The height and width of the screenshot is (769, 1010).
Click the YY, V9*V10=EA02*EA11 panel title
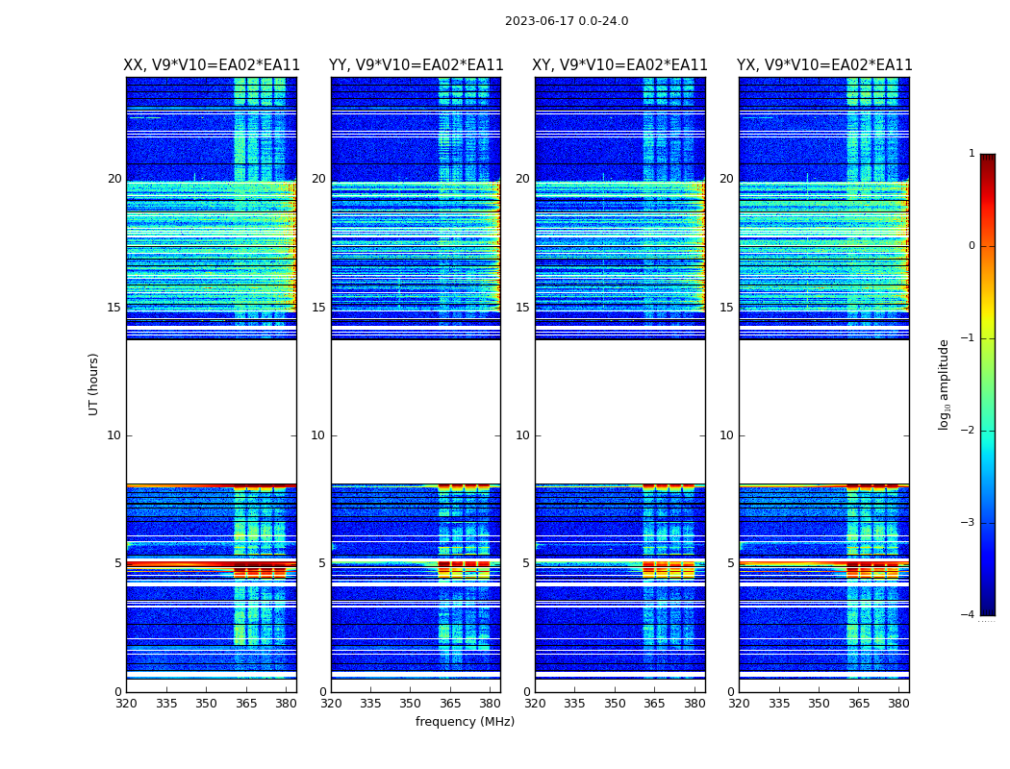tap(417, 65)
